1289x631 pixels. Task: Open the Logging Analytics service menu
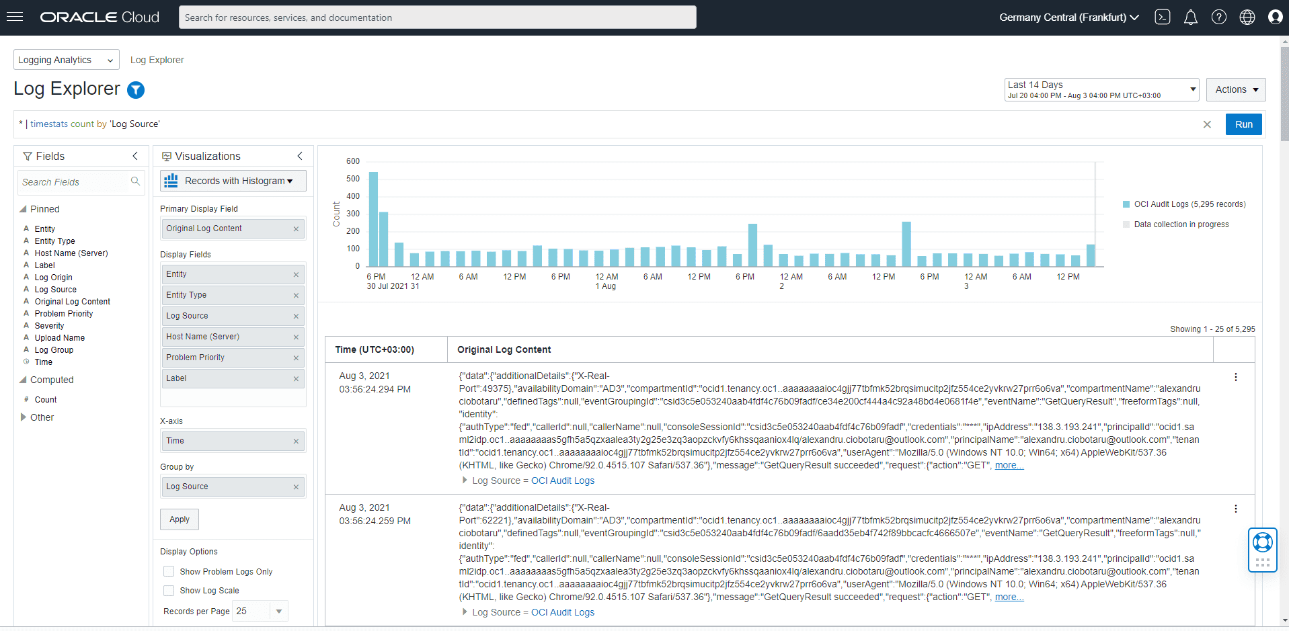click(66, 60)
